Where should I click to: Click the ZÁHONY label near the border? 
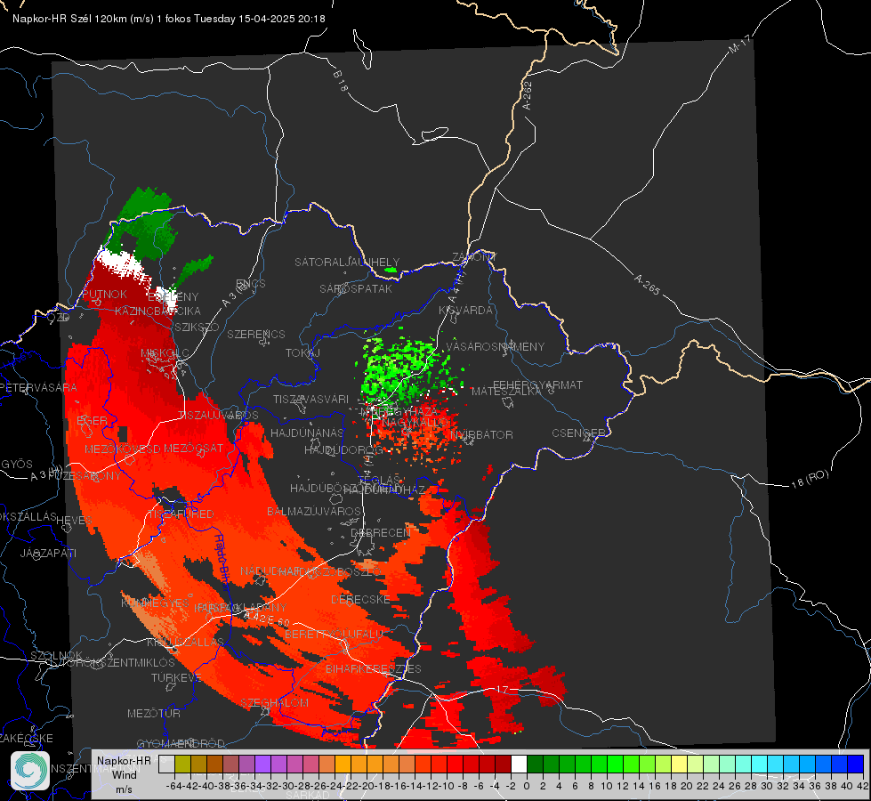(474, 257)
